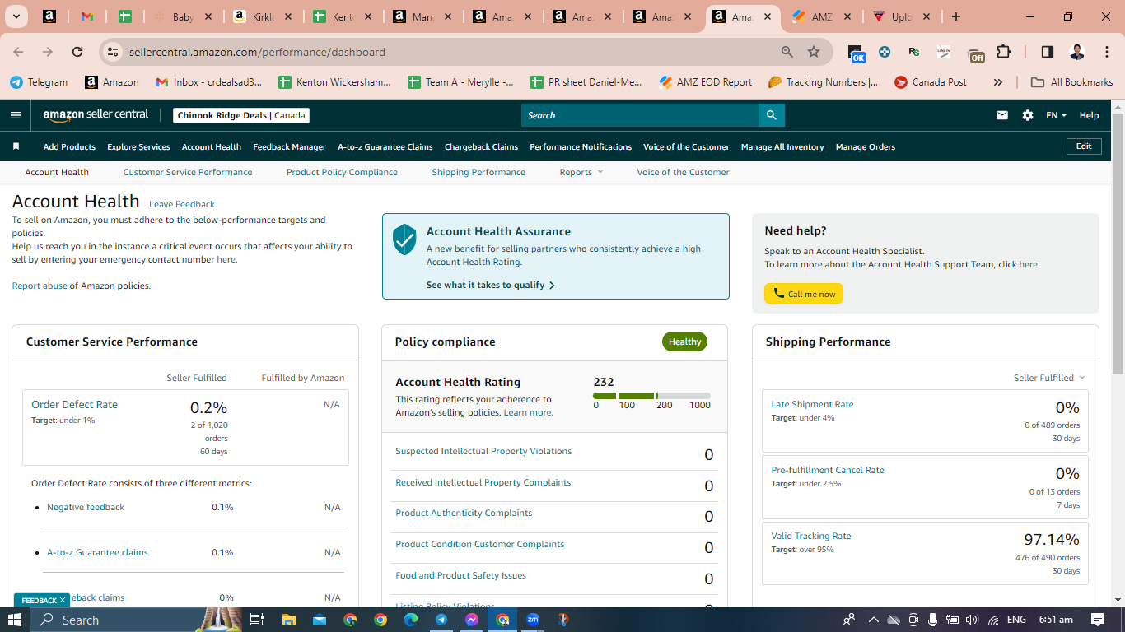Click the Call me now button
The width and height of the screenshot is (1125, 632).
804,294
